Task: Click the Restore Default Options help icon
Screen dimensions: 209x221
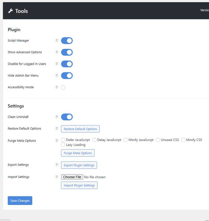Action: pos(57,129)
